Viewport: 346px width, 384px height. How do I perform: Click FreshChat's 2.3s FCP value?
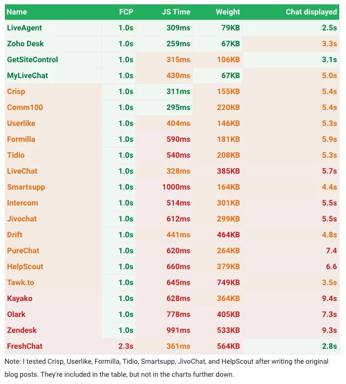pos(126,346)
